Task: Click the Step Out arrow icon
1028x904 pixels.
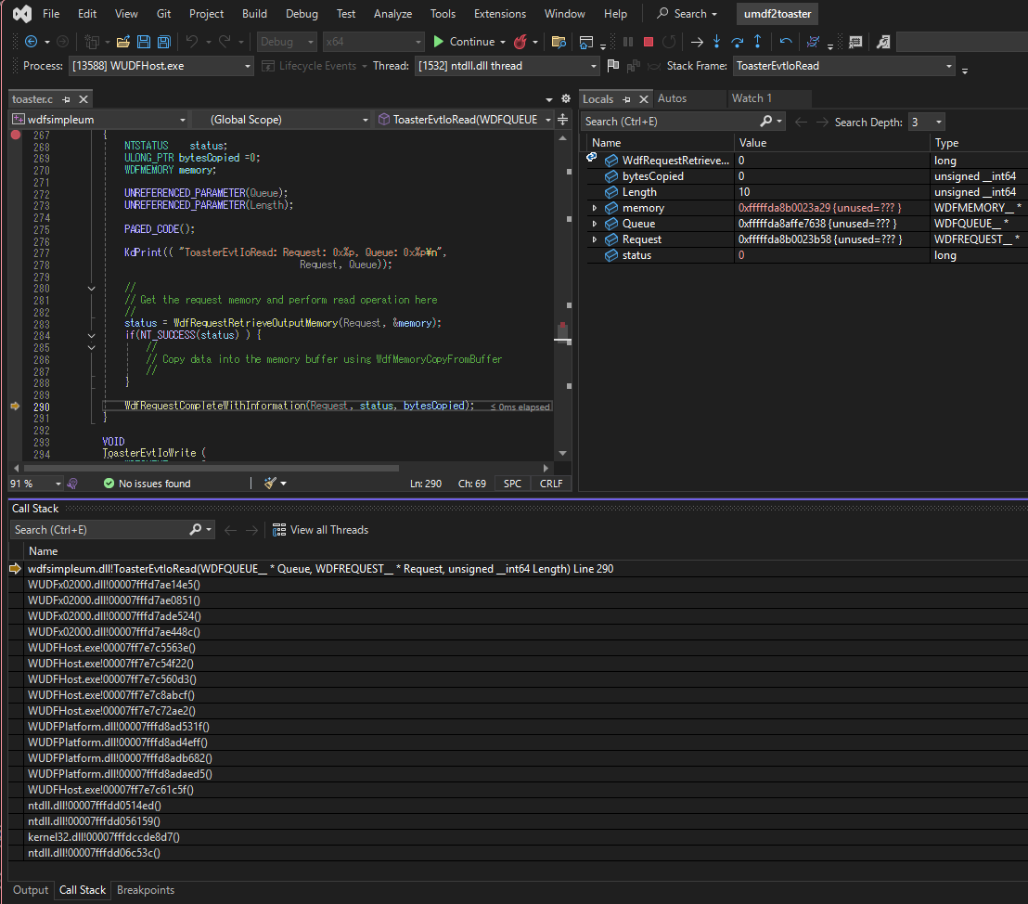Action: (757, 42)
